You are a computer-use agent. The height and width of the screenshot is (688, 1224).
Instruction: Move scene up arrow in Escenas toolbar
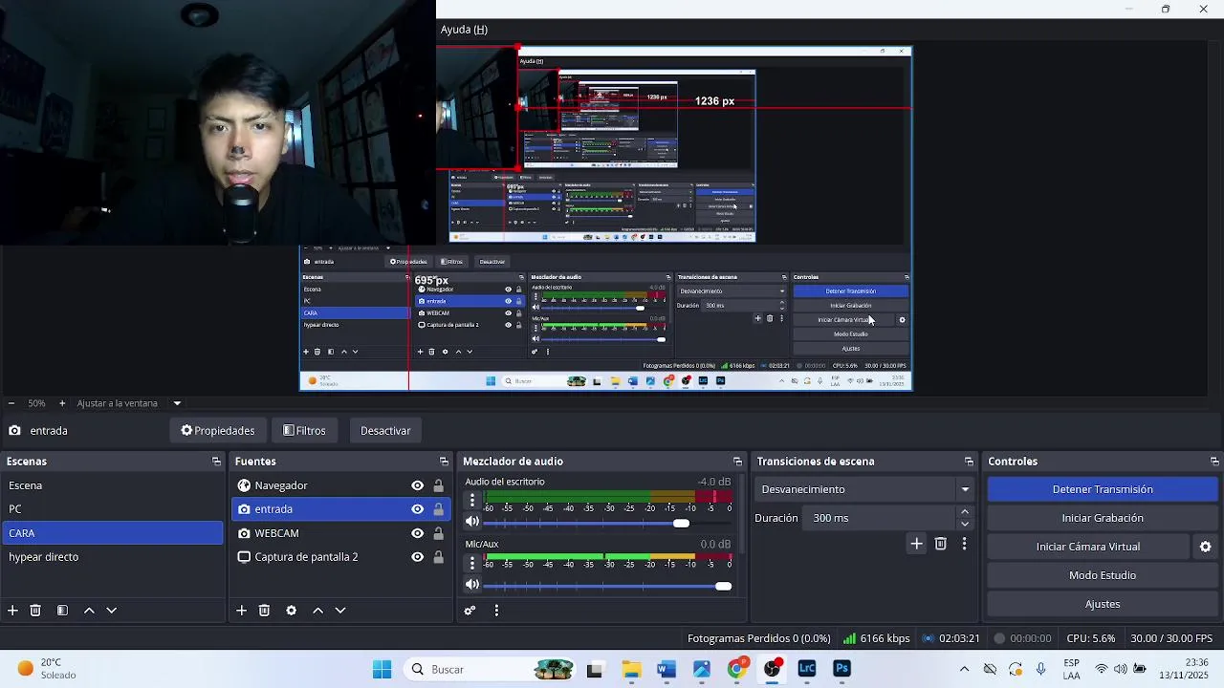pyautogui.click(x=89, y=611)
